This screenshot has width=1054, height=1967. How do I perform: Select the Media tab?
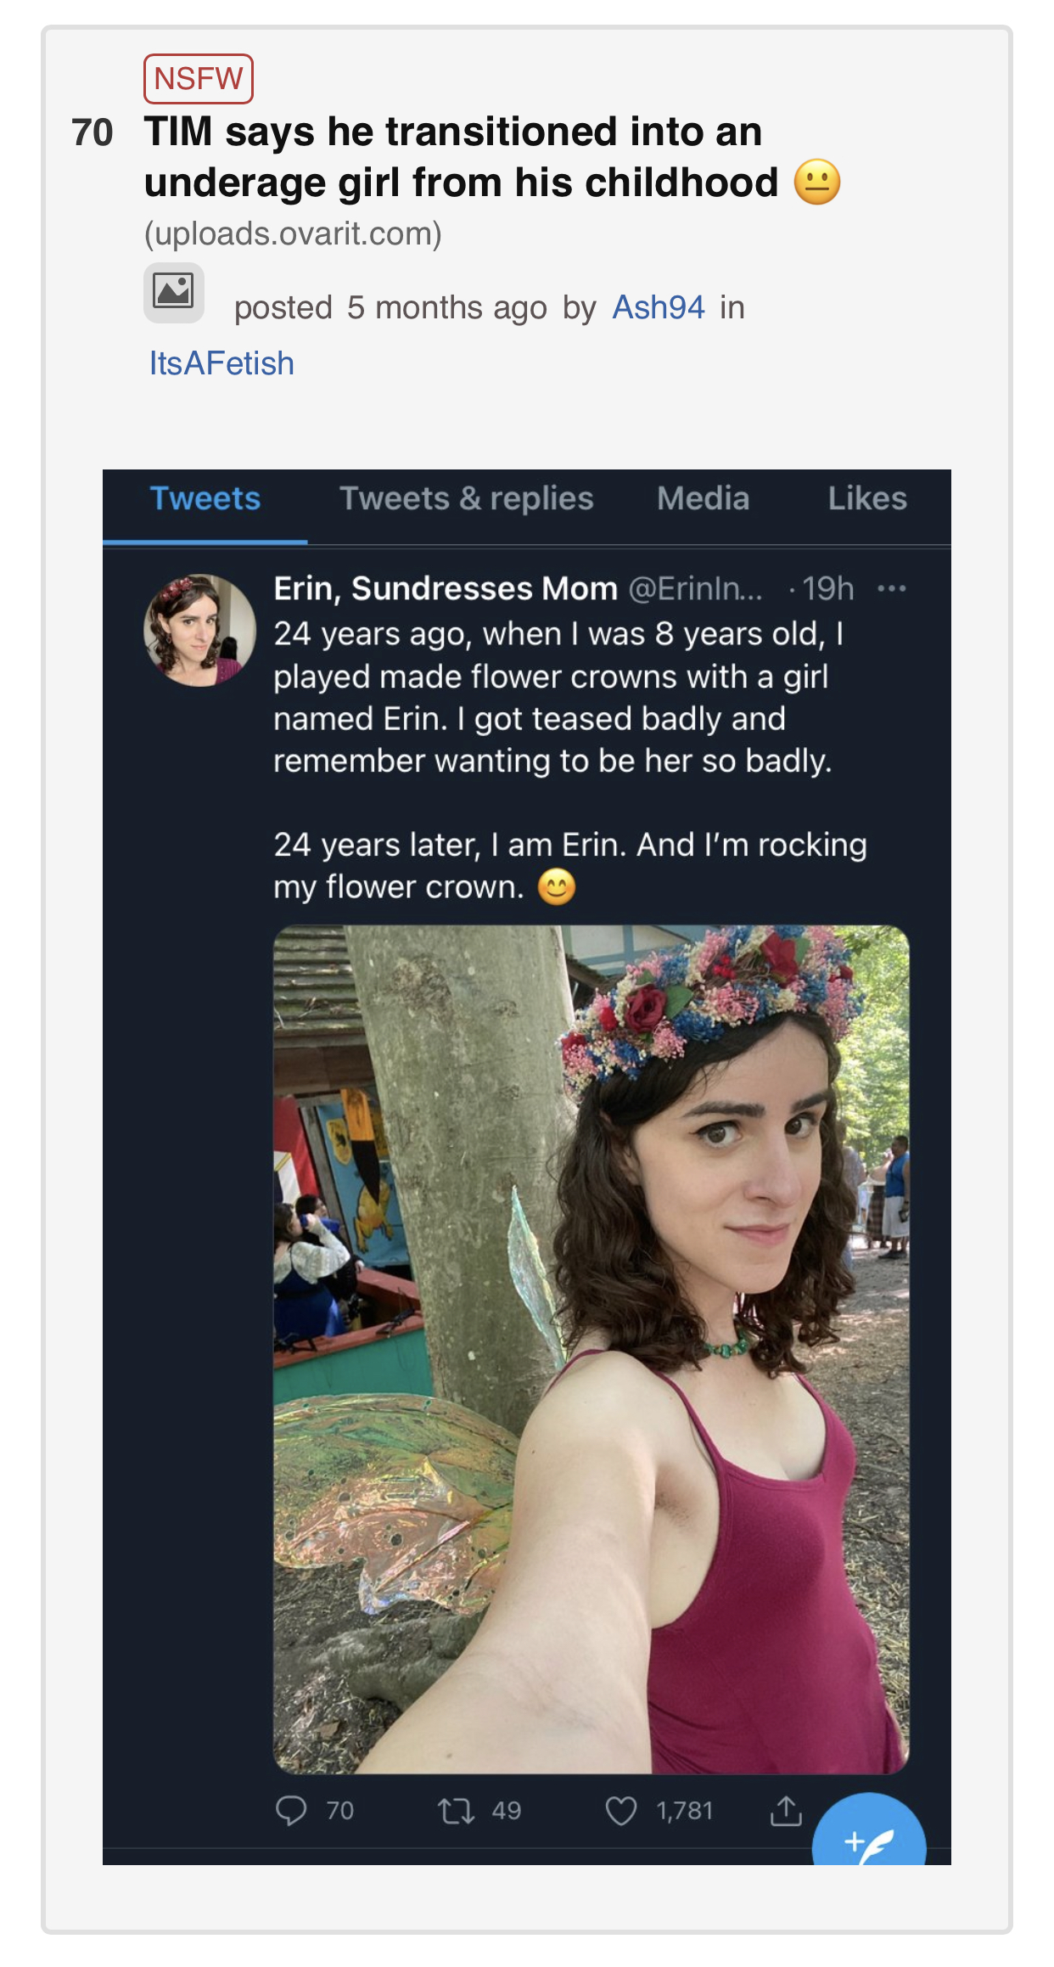(x=703, y=498)
